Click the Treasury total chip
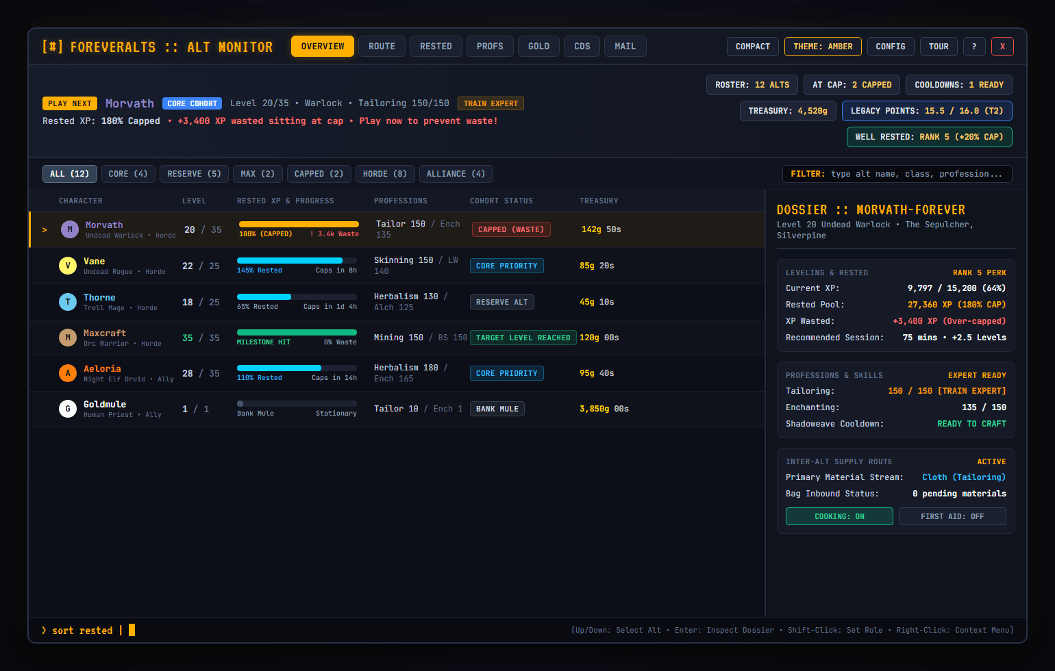The width and height of the screenshot is (1055, 671). coord(788,111)
